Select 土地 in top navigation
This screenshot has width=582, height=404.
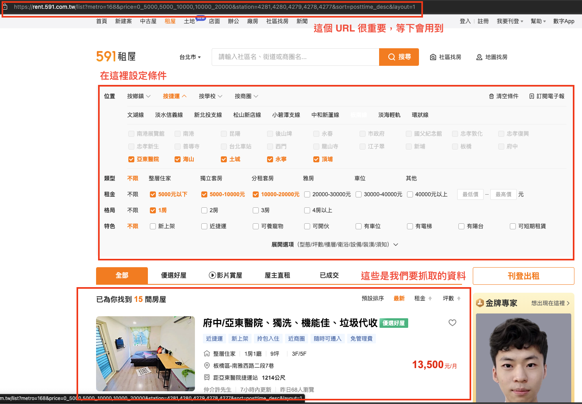point(189,21)
